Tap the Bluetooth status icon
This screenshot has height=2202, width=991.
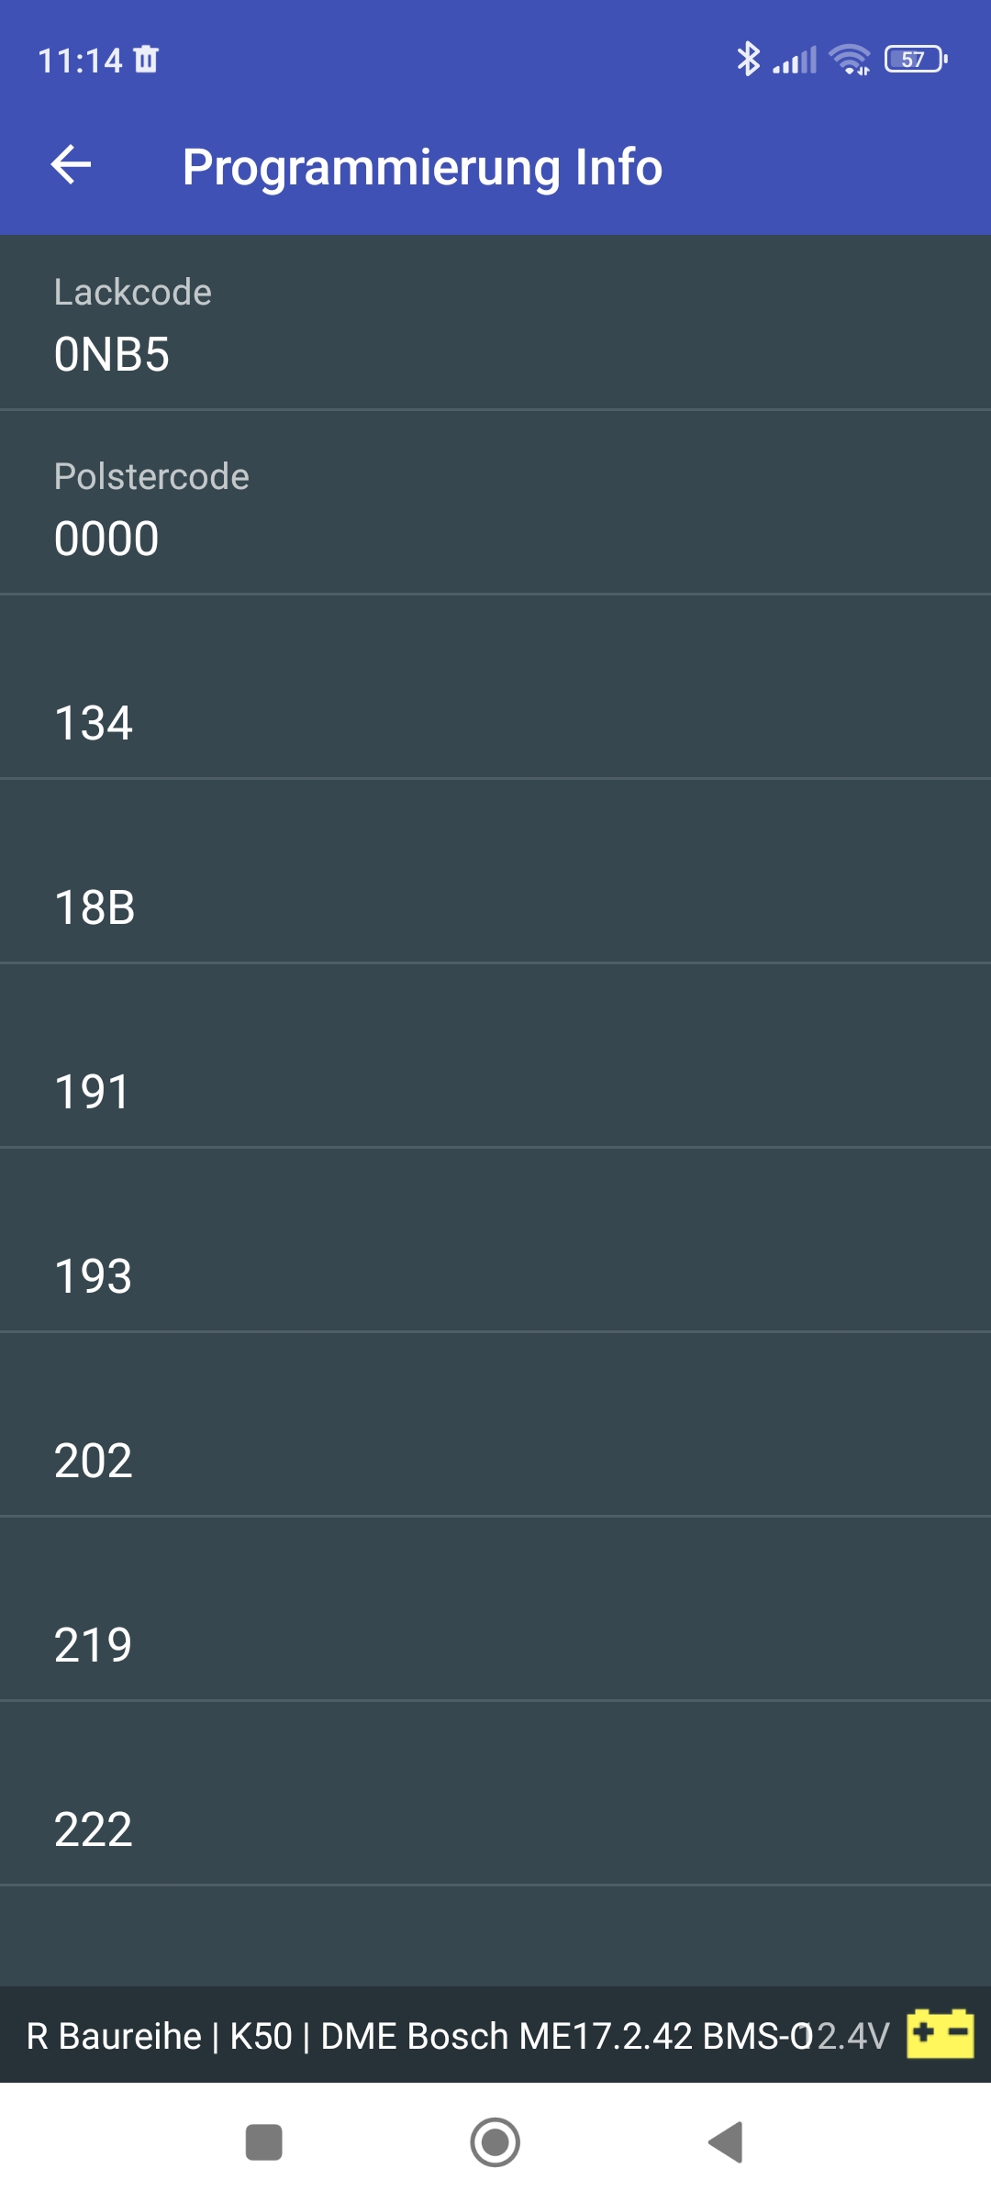(x=748, y=60)
